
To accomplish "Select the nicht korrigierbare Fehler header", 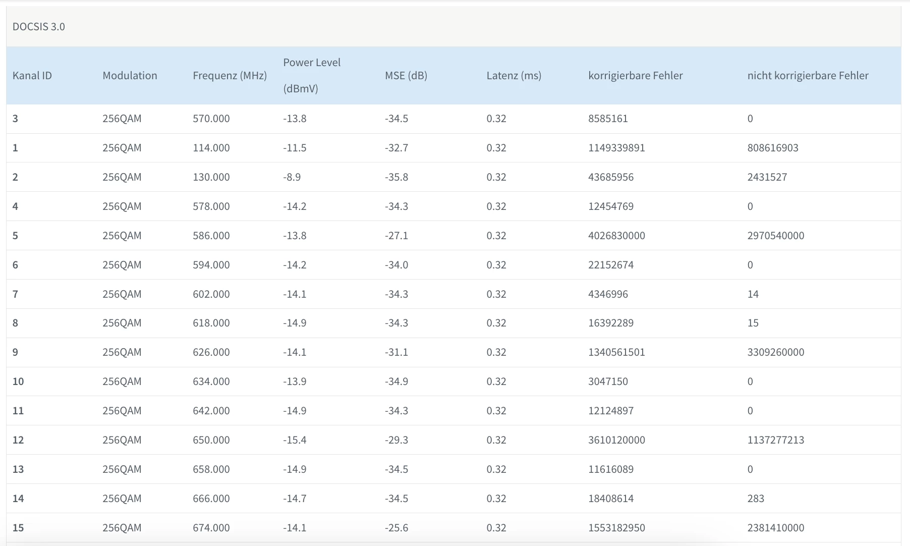I will (x=808, y=76).
